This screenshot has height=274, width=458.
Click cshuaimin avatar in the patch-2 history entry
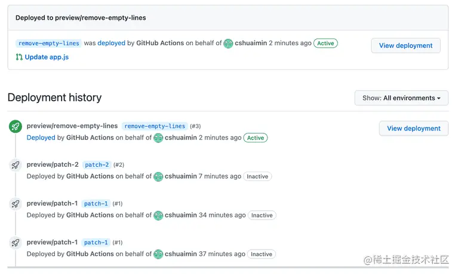[158, 177]
